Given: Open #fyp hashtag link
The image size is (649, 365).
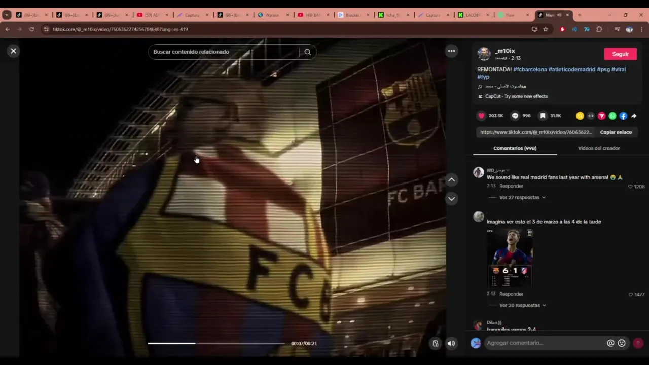Looking at the screenshot, I should click(x=483, y=77).
